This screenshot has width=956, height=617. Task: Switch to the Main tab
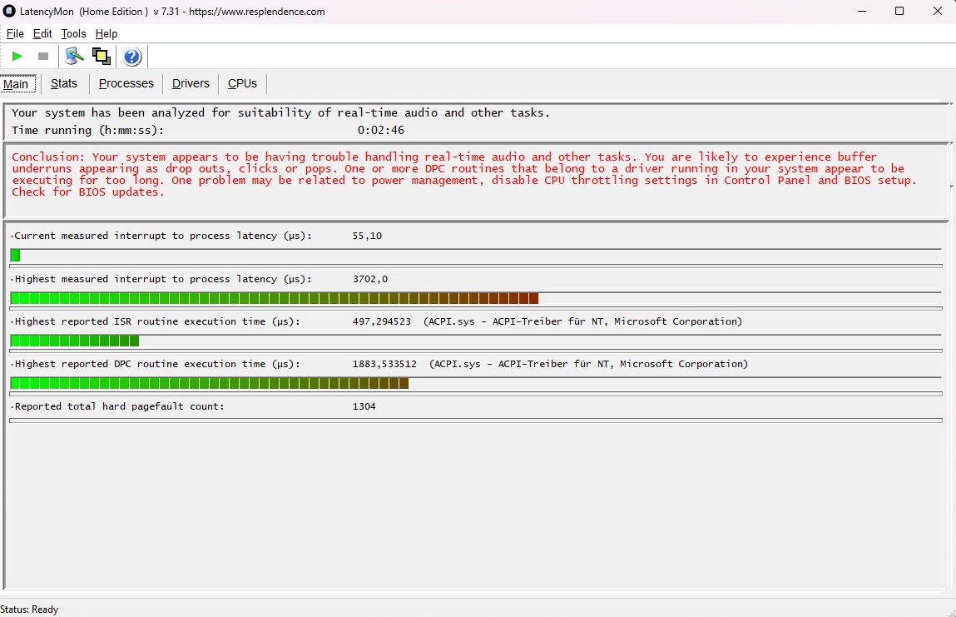pyautogui.click(x=16, y=84)
